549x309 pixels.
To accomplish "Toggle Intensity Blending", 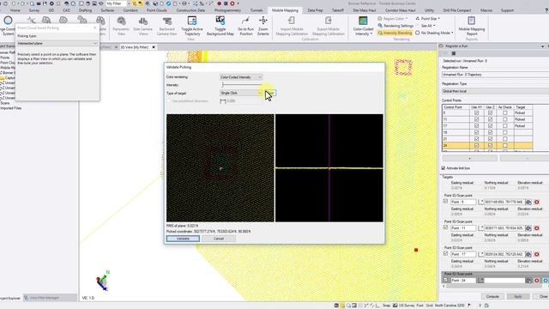I will click(x=395, y=33).
